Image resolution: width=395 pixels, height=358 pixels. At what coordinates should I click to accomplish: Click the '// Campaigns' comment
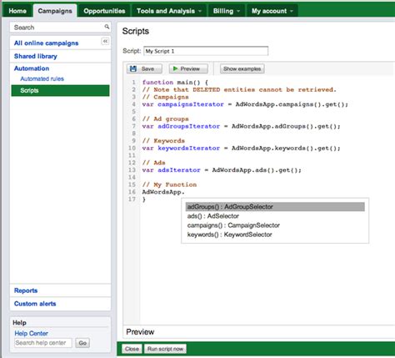(165, 97)
